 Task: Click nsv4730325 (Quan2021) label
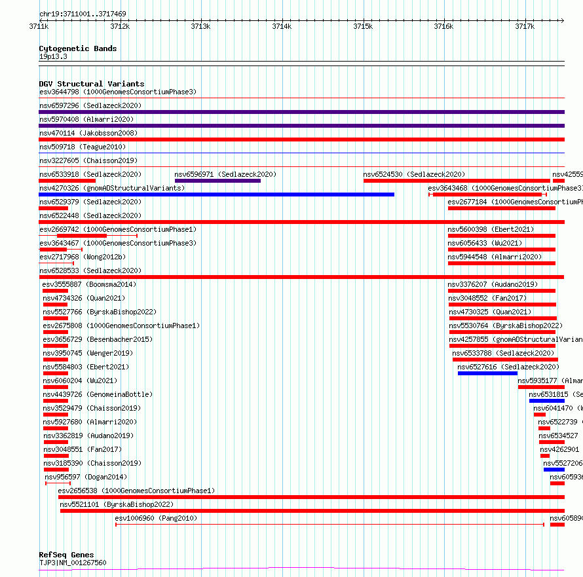coord(490,312)
